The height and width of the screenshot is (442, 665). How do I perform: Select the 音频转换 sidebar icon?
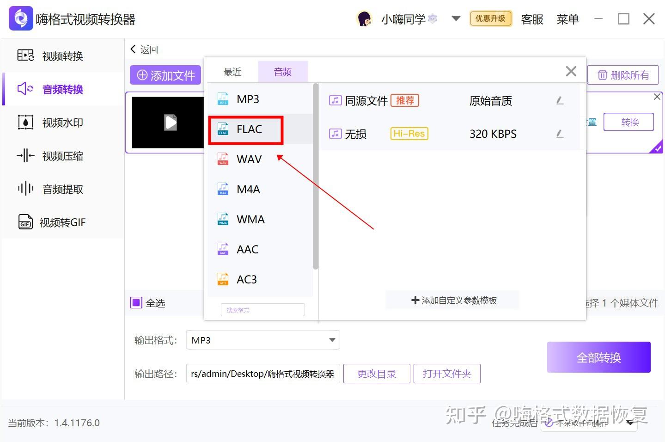[x=25, y=89]
